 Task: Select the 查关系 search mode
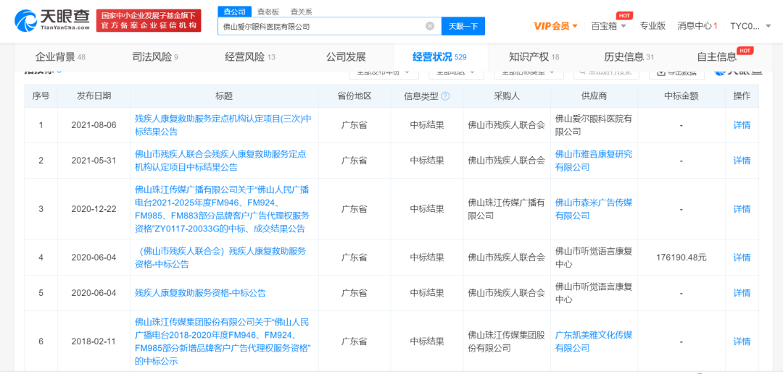tap(301, 12)
